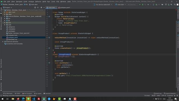Open File Explorer on taskbar
This screenshot has height=101, width=179.
[x=13, y=99]
